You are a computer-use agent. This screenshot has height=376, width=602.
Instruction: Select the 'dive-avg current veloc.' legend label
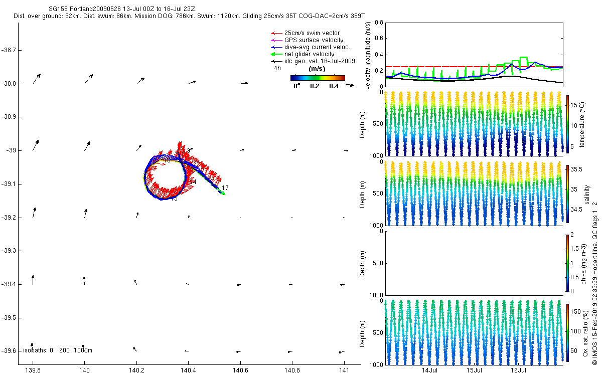pyautogui.click(x=317, y=47)
